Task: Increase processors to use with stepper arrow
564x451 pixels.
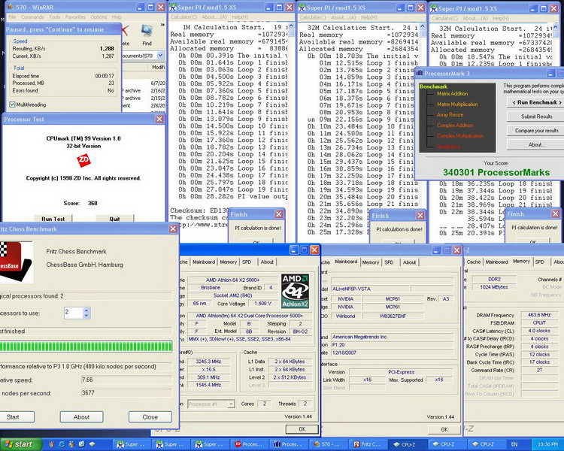Action: point(86,310)
